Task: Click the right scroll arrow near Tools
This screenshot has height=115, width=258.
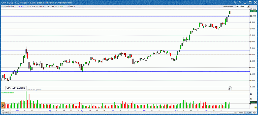Action: tap(236, 113)
